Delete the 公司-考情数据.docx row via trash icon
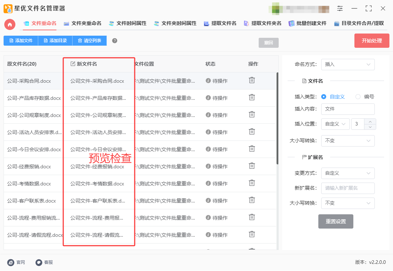This screenshot has width=393, height=271. 252,183
